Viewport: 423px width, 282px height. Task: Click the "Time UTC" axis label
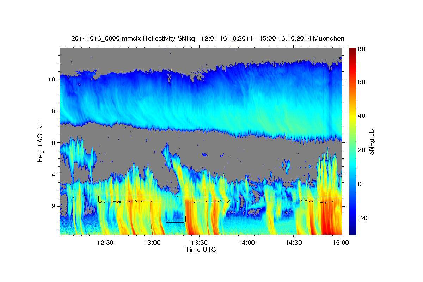click(x=201, y=250)
